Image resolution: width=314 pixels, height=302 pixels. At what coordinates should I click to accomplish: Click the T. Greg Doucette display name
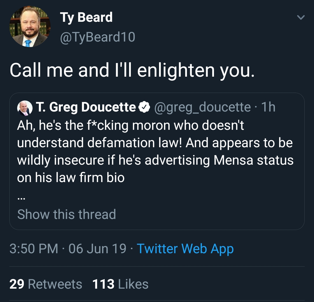(x=86, y=107)
